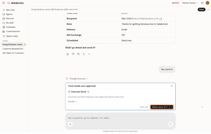Copy the response with copy icon
The image size is (211, 134).
(x=78, y=54)
